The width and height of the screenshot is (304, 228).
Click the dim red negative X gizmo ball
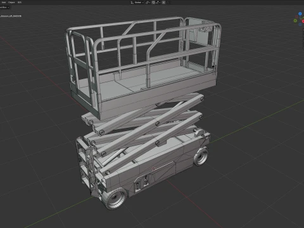click(x=296, y=16)
